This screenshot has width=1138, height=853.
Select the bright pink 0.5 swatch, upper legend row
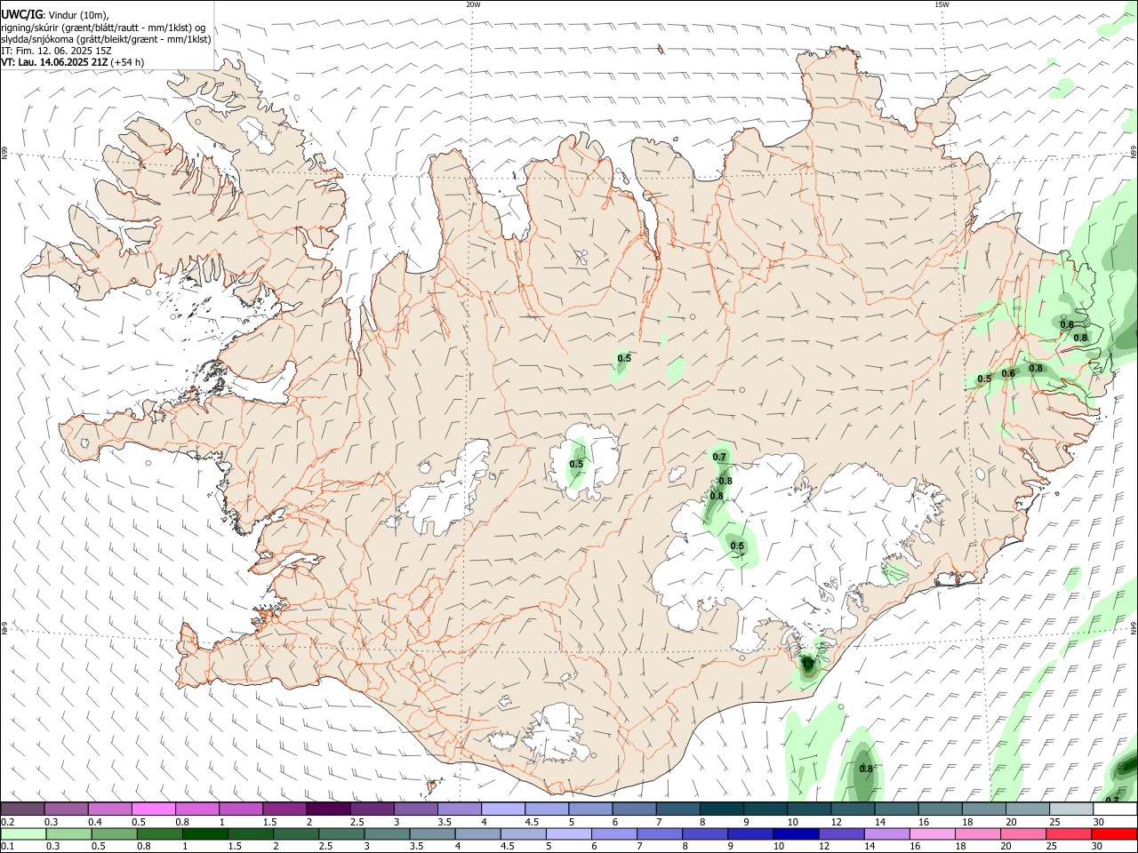coord(154,809)
